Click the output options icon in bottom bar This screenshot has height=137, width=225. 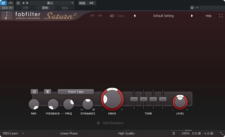(174, 133)
